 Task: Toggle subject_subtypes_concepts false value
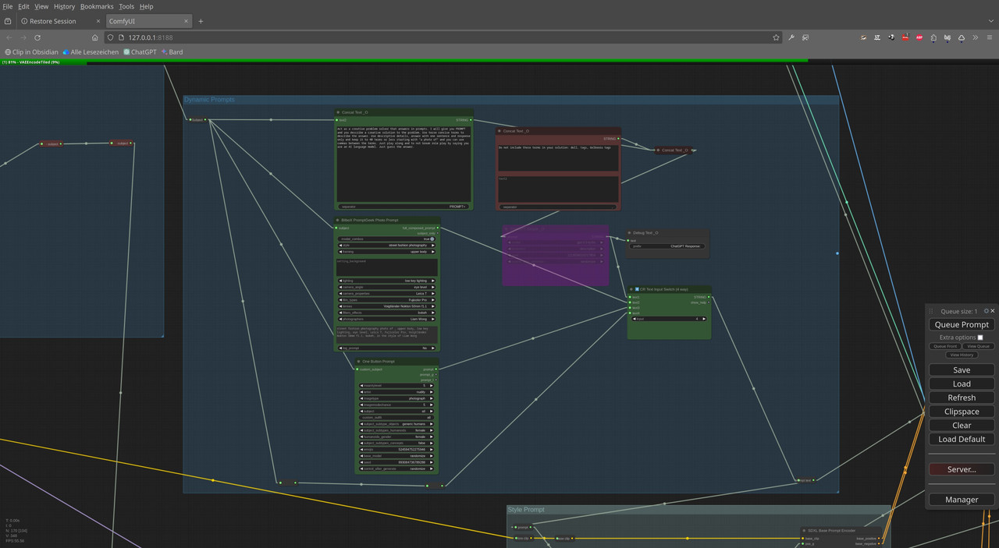[x=396, y=443]
